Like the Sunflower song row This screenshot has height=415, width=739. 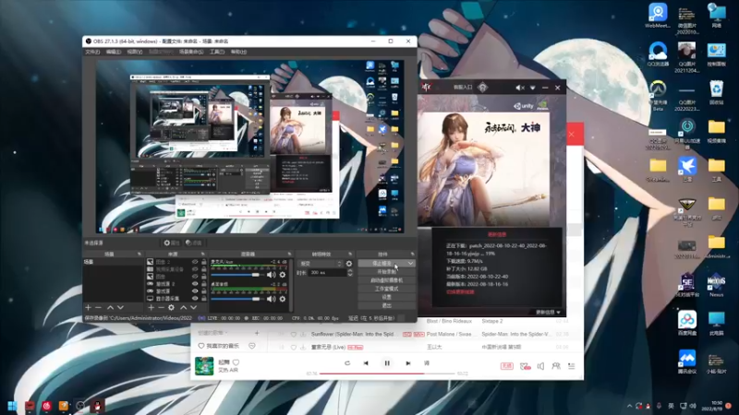pos(293,334)
